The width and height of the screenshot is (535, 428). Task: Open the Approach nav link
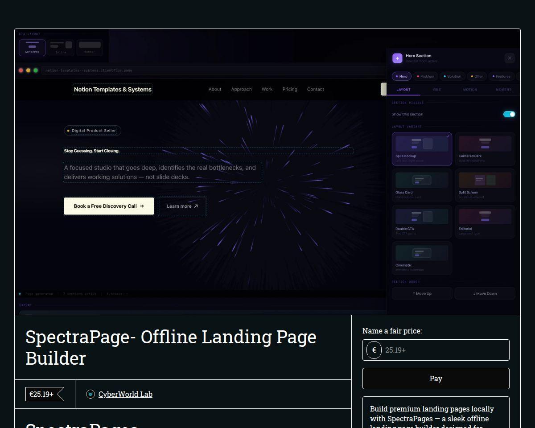pos(241,89)
